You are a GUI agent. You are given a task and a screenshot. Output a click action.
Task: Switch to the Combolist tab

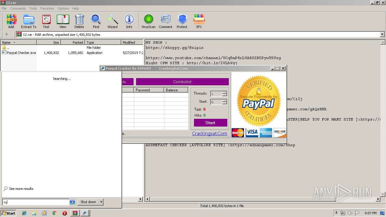[x=182, y=82]
